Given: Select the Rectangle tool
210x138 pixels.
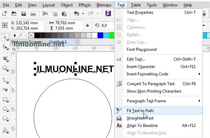Looking at the screenshot, I should coord(5,100).
